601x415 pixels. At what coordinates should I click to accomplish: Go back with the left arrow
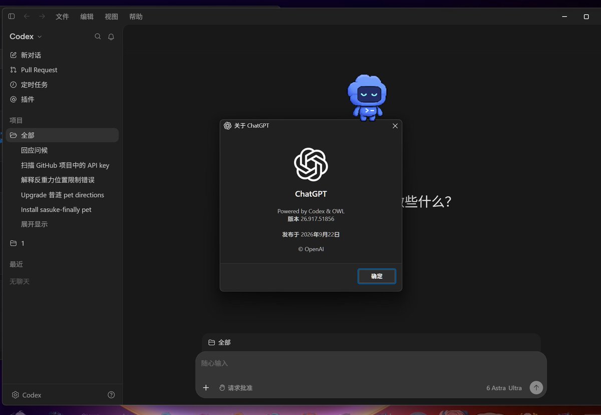pos(27,17)
